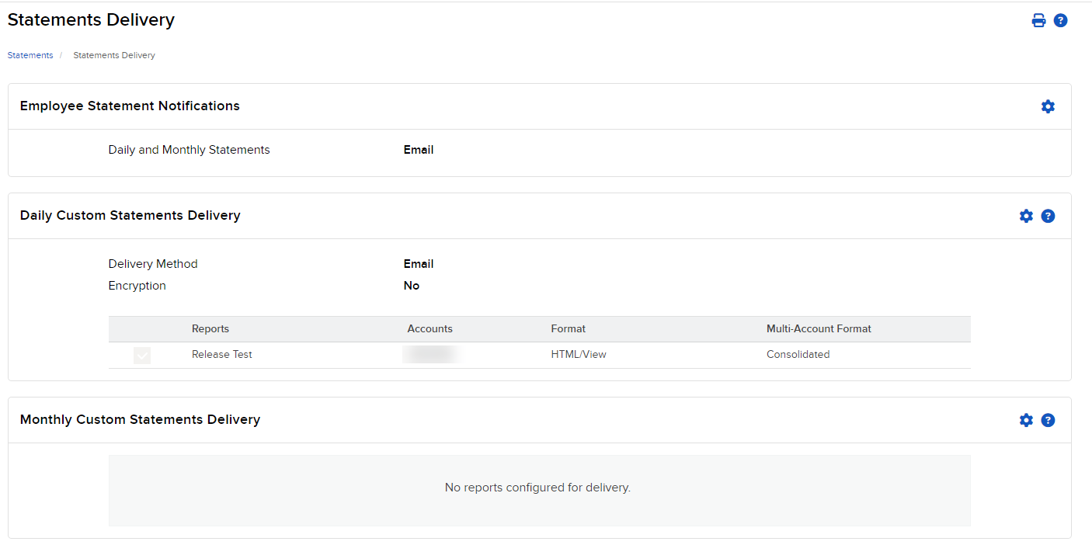Screen dimensions: 1092x545
Task: Navigate to Statements via breadcrumb link
Action: [x=30, y=54]
